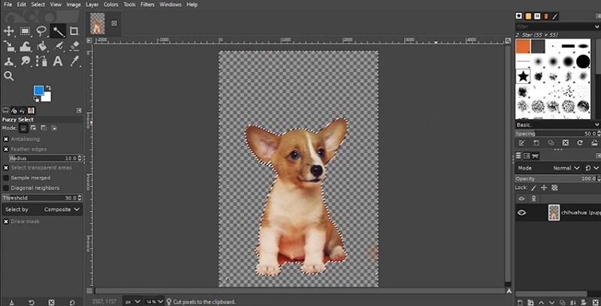Select the Zoom magnifier tool

8,76
